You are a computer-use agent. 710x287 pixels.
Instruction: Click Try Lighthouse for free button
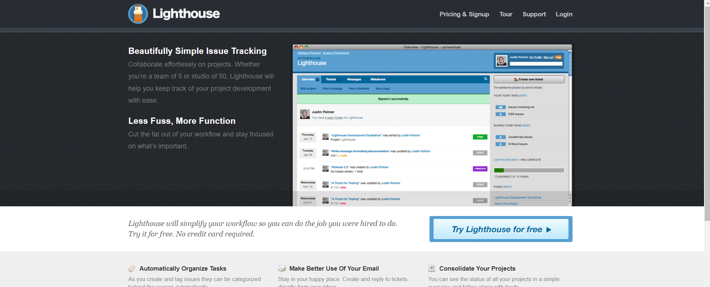pos(501,229)
